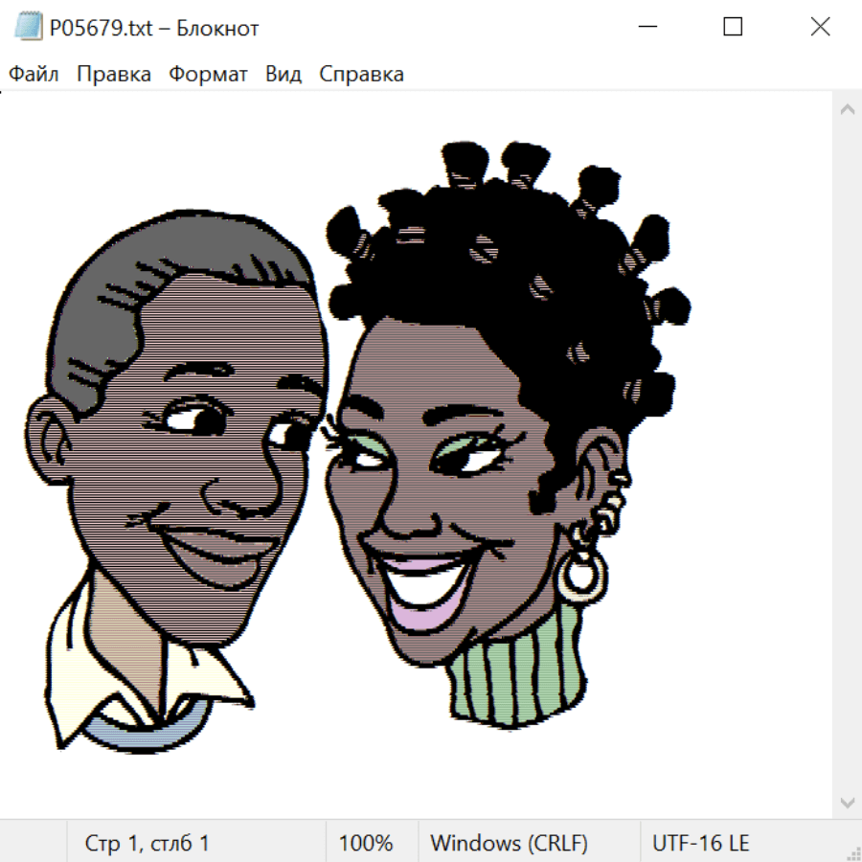Open the Справка menu
Image resolution: width=862 pixels, height=862 pixels.
pyautogui.click(x=361, y=75)
